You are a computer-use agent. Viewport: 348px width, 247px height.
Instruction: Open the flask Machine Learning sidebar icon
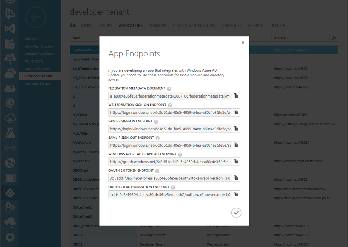click(x=10, y=133)
